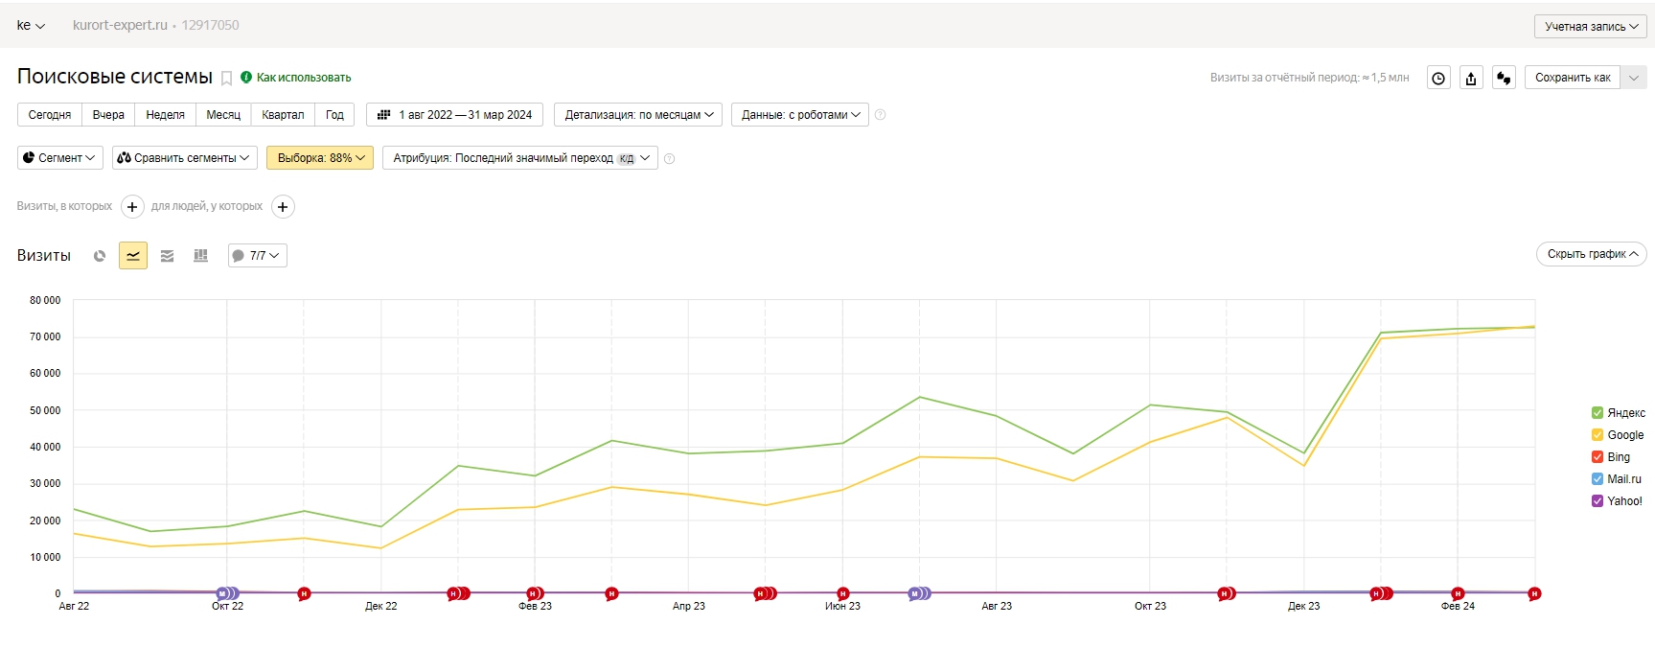Add a visit condition with the plus button
Screen dimensions: 1655x648
coord(132,207)
